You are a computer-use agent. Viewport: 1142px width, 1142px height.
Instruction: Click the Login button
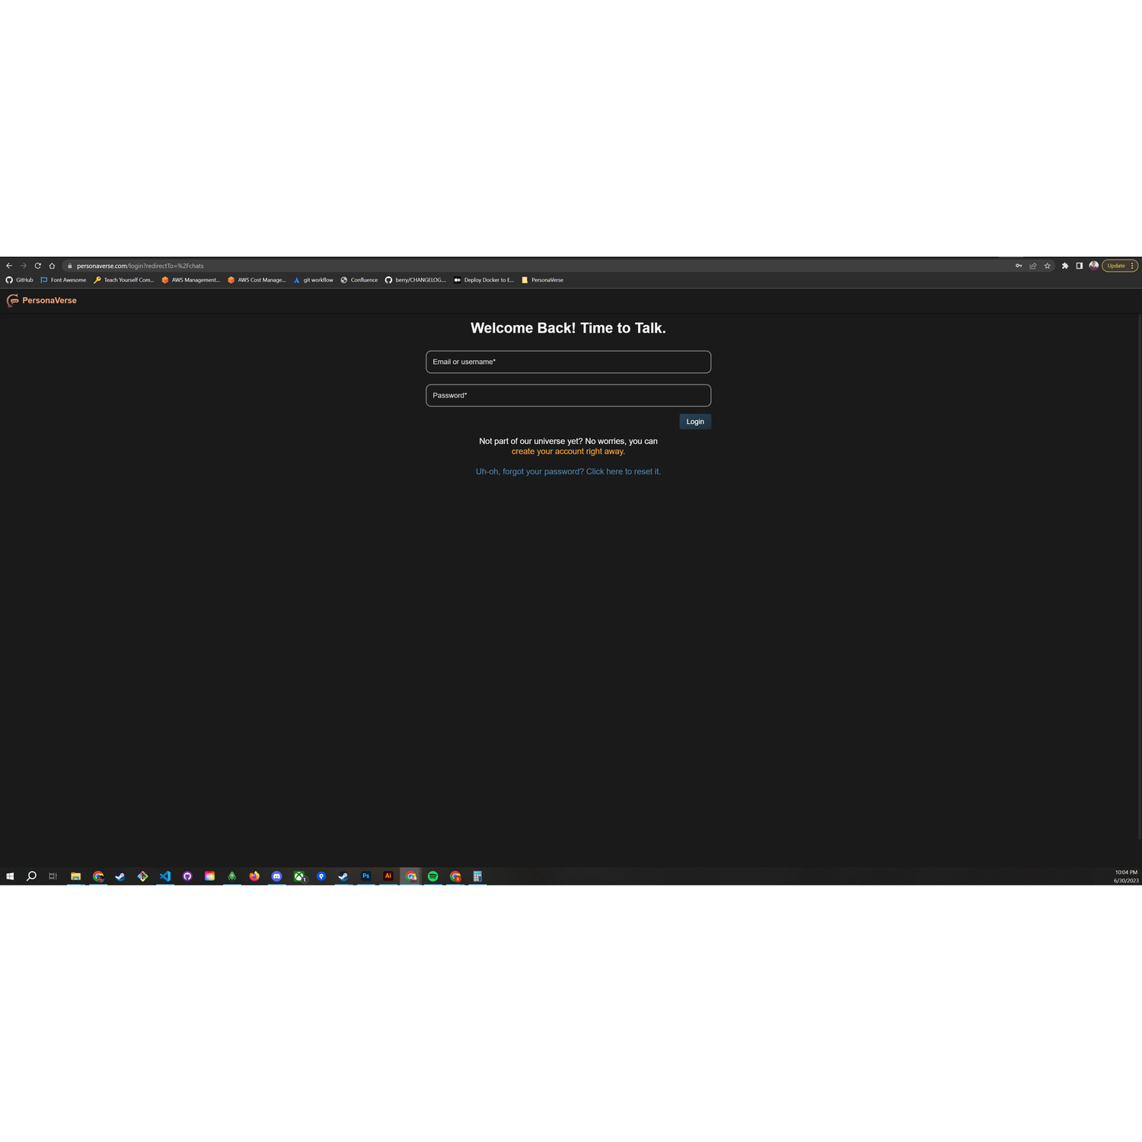point(695,422)
